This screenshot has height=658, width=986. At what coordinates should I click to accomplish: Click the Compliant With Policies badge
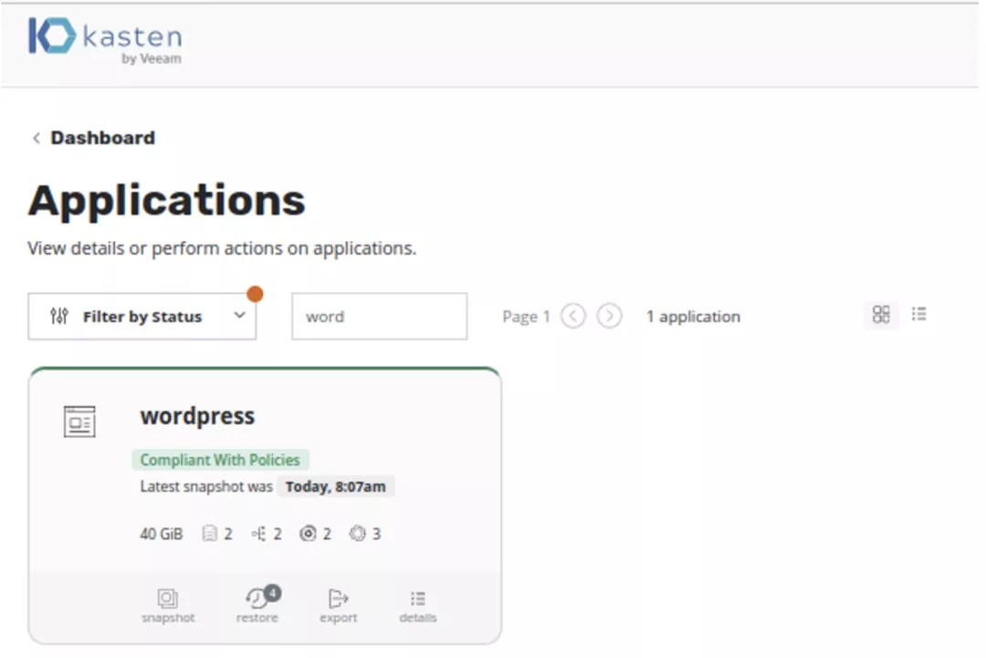click(219, 460)
